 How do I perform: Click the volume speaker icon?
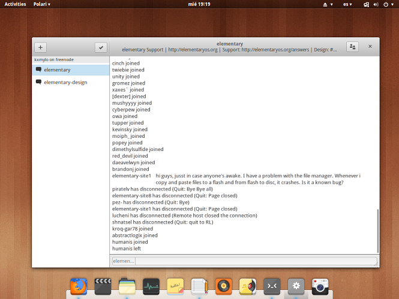coord(376,4)
